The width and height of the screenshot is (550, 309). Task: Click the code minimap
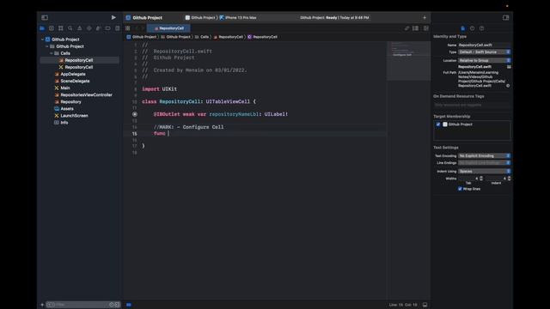(409, 61)
